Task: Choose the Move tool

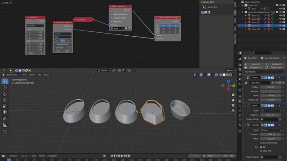Action: pyautogui.click(x=5, y=94)
